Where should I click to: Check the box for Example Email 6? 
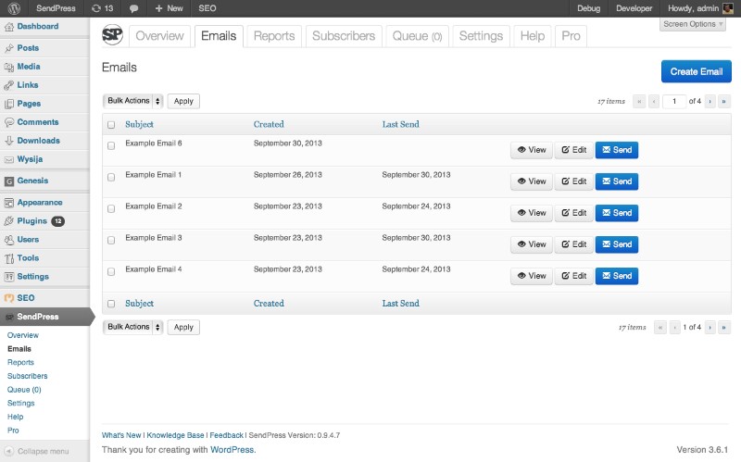111,145
